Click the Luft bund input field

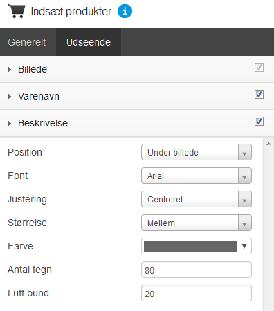(x=197, y=293)
